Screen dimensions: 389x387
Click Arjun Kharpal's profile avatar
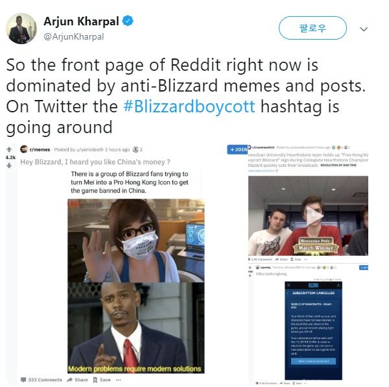click(x=21, y=29)
